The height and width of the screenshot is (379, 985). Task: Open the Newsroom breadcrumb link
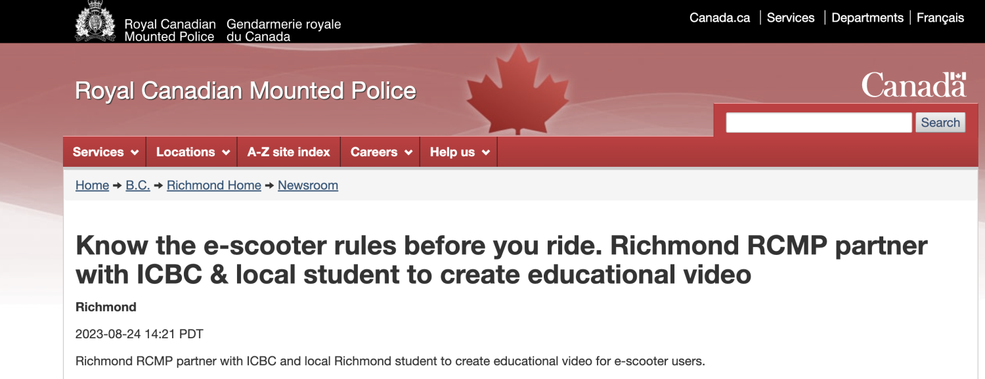[x=307, y=185]
